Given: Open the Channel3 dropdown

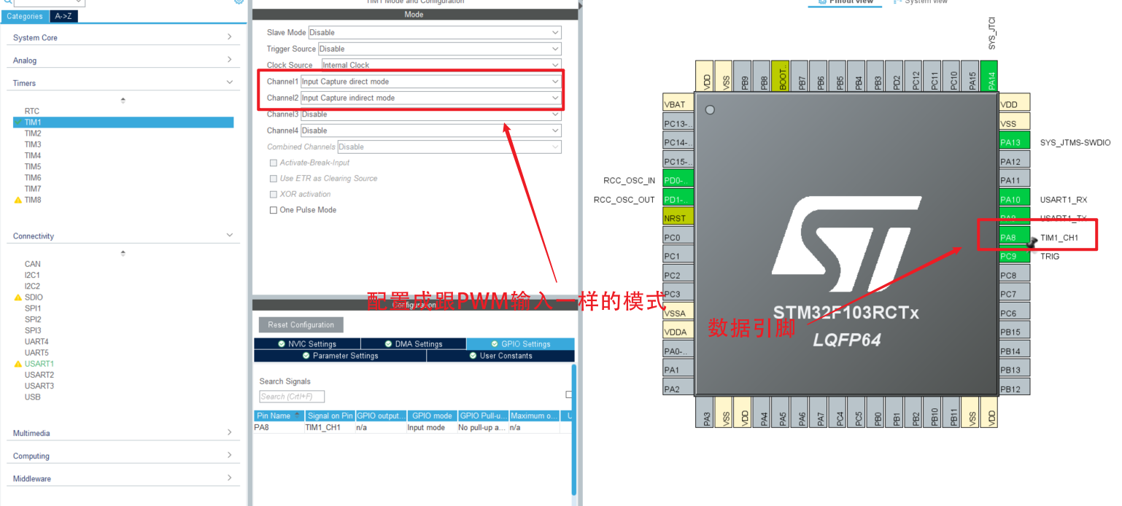Looking at the screenshot, I should 431,114.
